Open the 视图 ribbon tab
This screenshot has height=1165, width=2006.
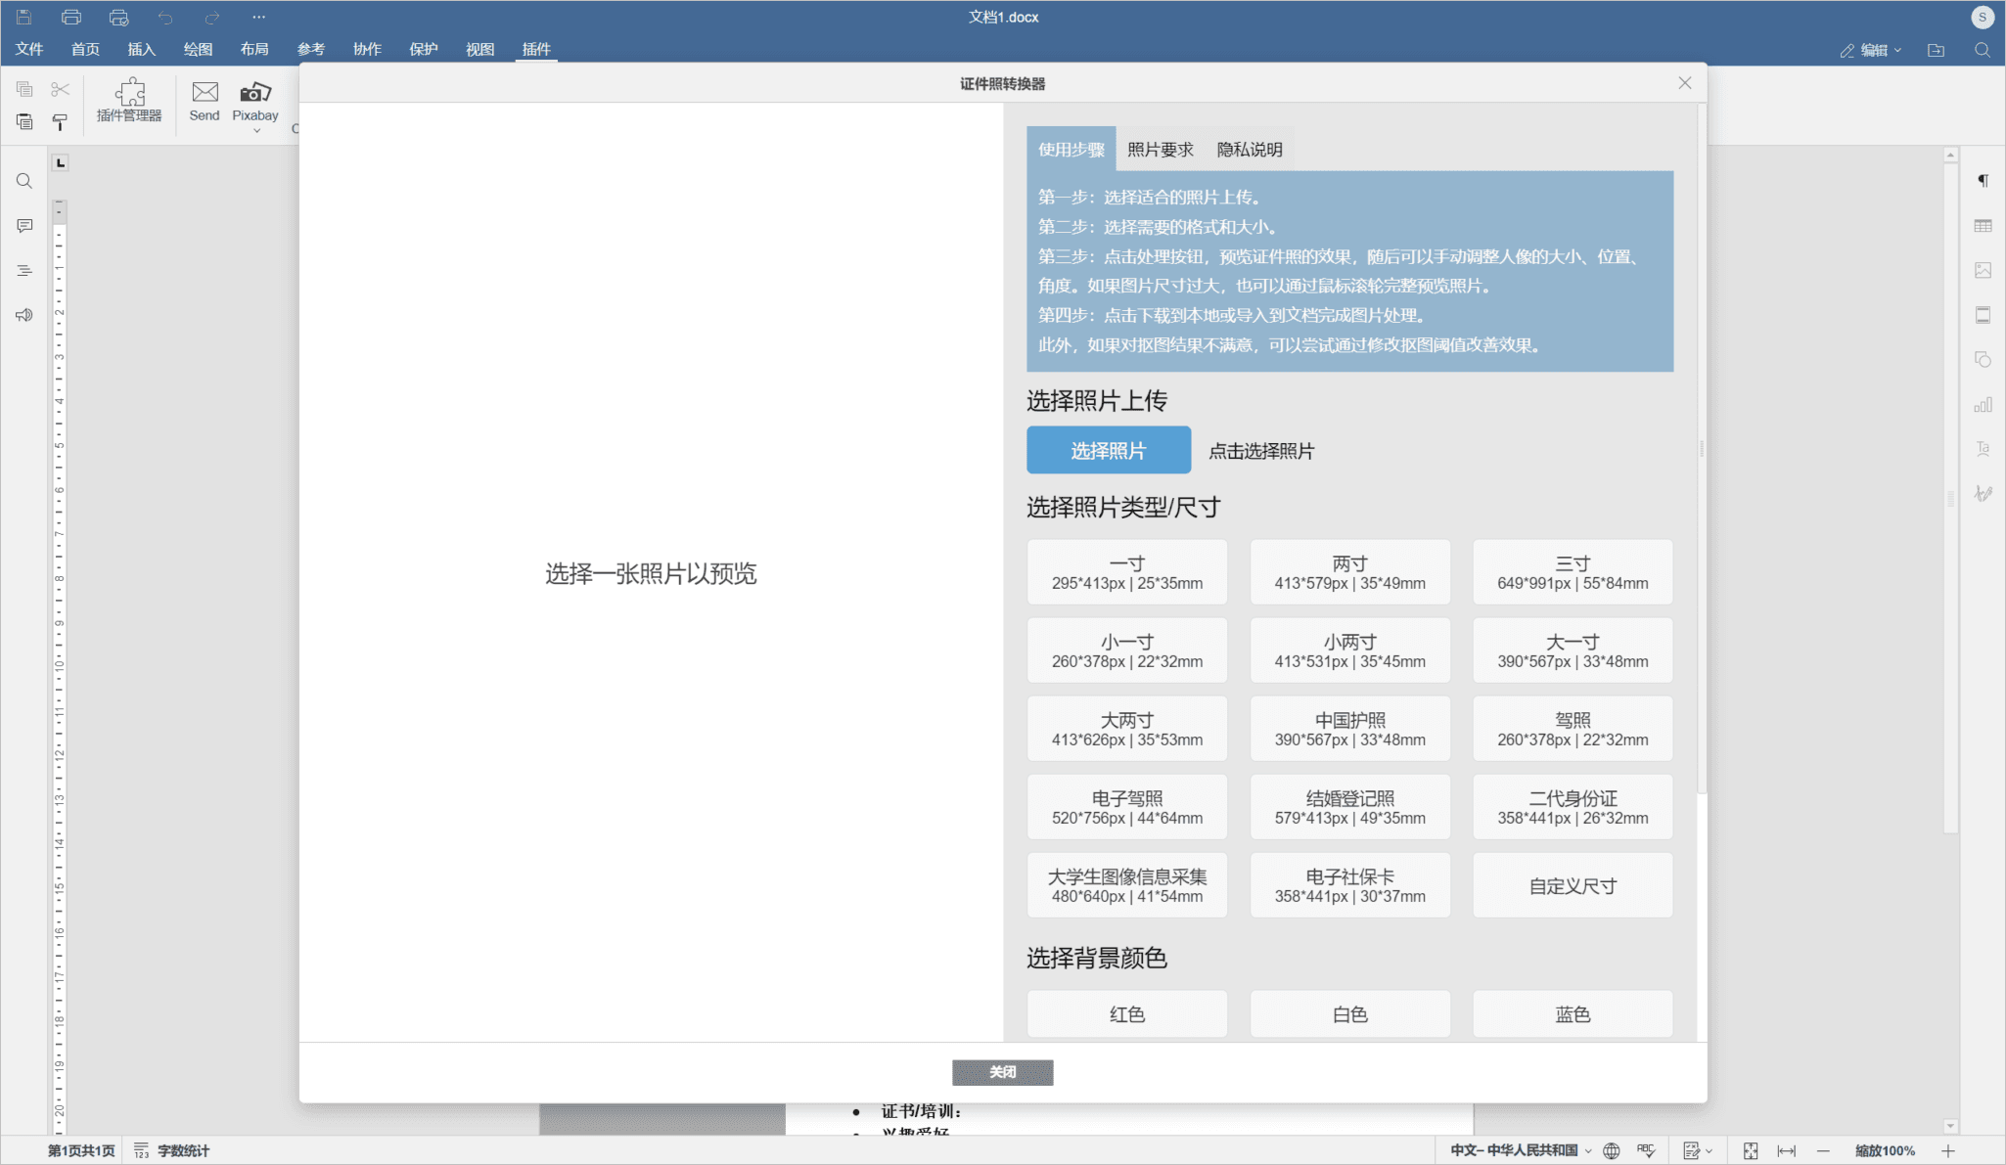coord(479,49)
